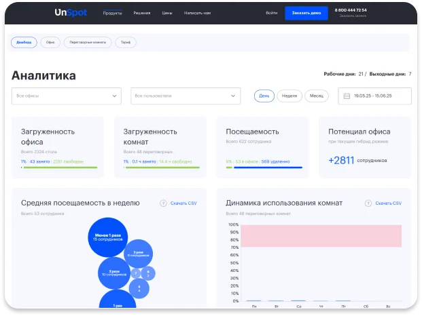Viewport: 422px width, 316px height.
Task: Expand the Все пользователи chevron arrow
Action: (x=233, y=96)
